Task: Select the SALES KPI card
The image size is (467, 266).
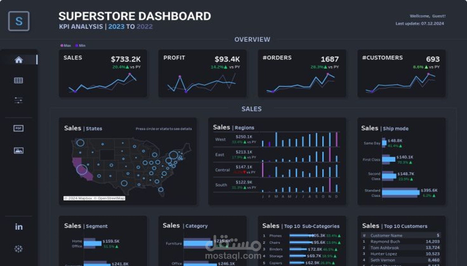Action: point(103,74)
